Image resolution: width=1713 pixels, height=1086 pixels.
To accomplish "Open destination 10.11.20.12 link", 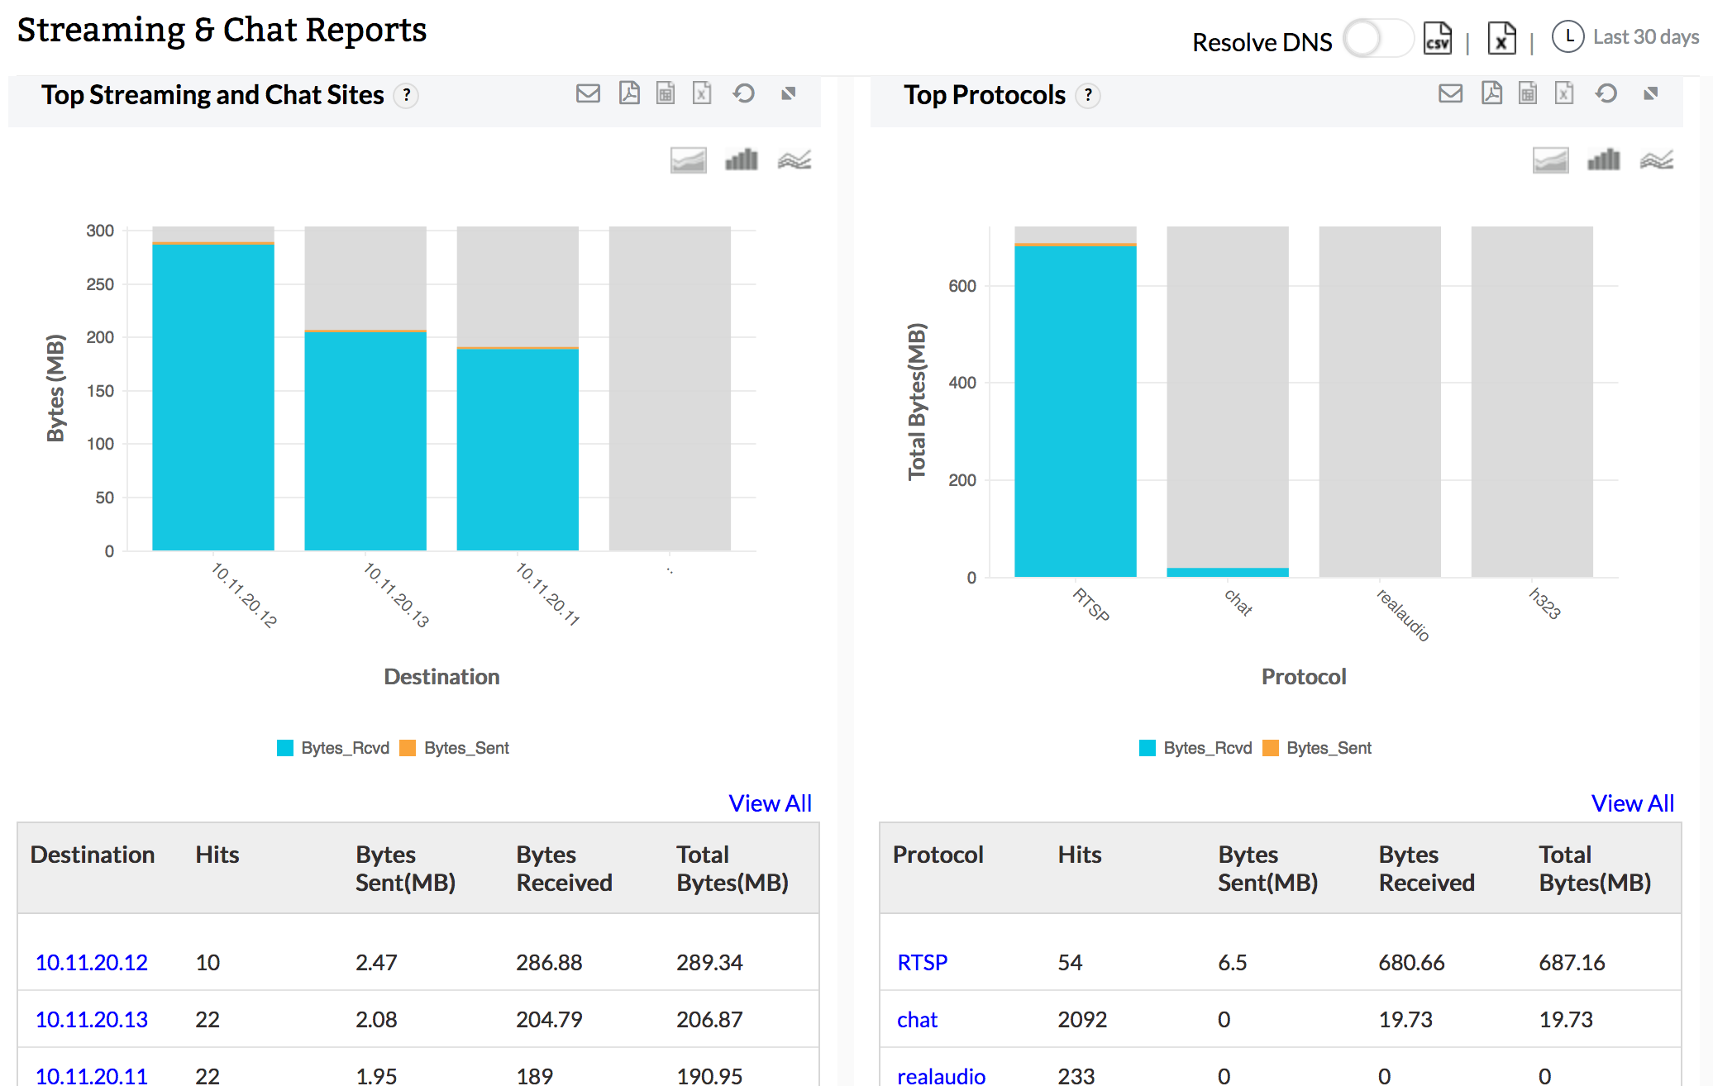I will pos(91,963).
